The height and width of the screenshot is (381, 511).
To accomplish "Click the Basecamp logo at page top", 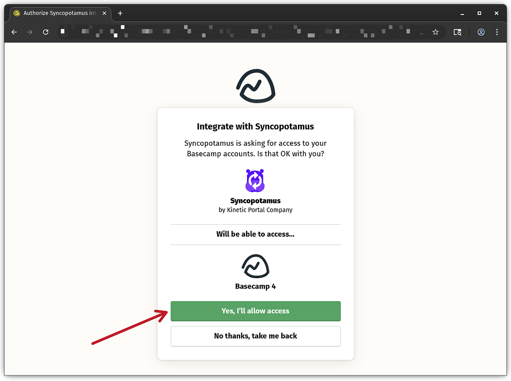I will pyautogui.click(x=256, y=86).
